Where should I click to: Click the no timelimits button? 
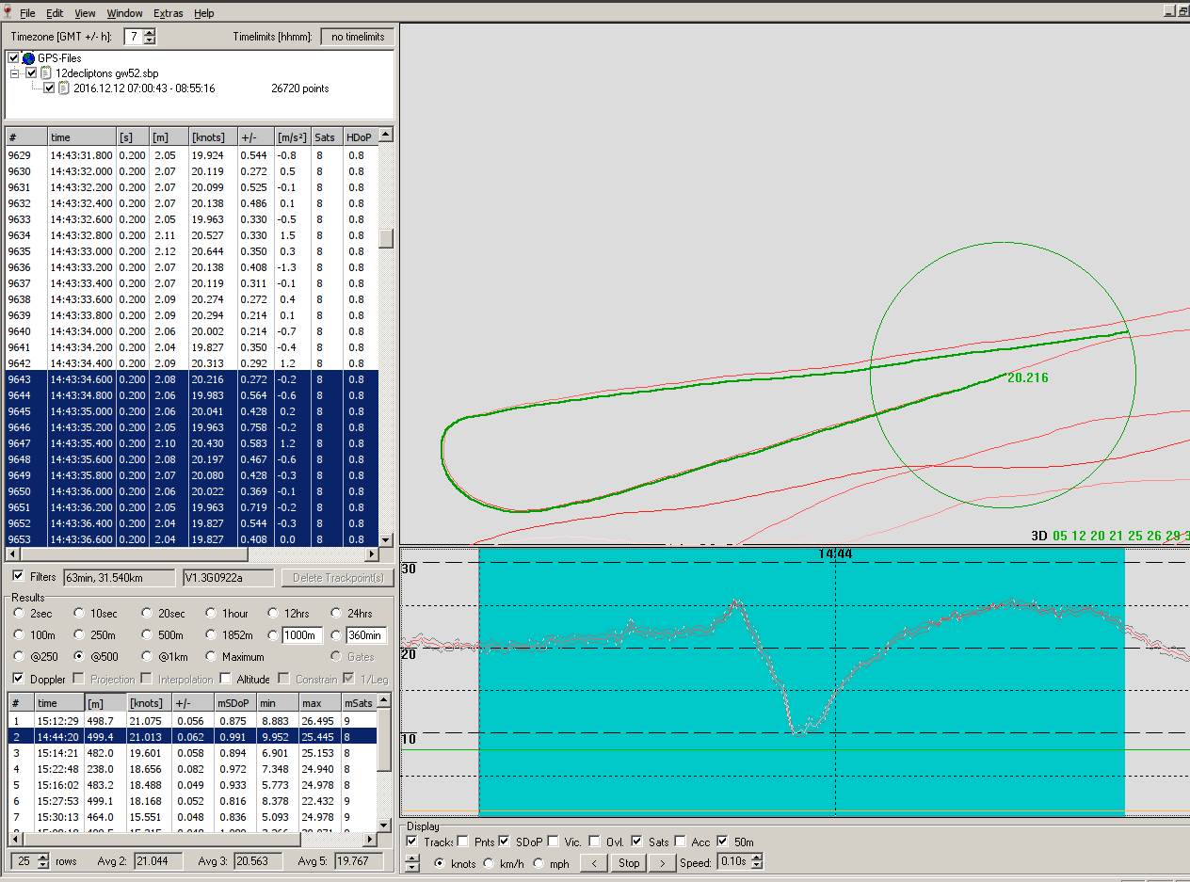pyautogui.click(x=358, y=37)
